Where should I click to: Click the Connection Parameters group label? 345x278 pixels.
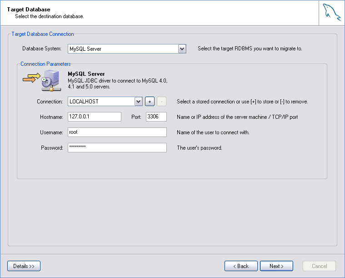click(45, 64)
